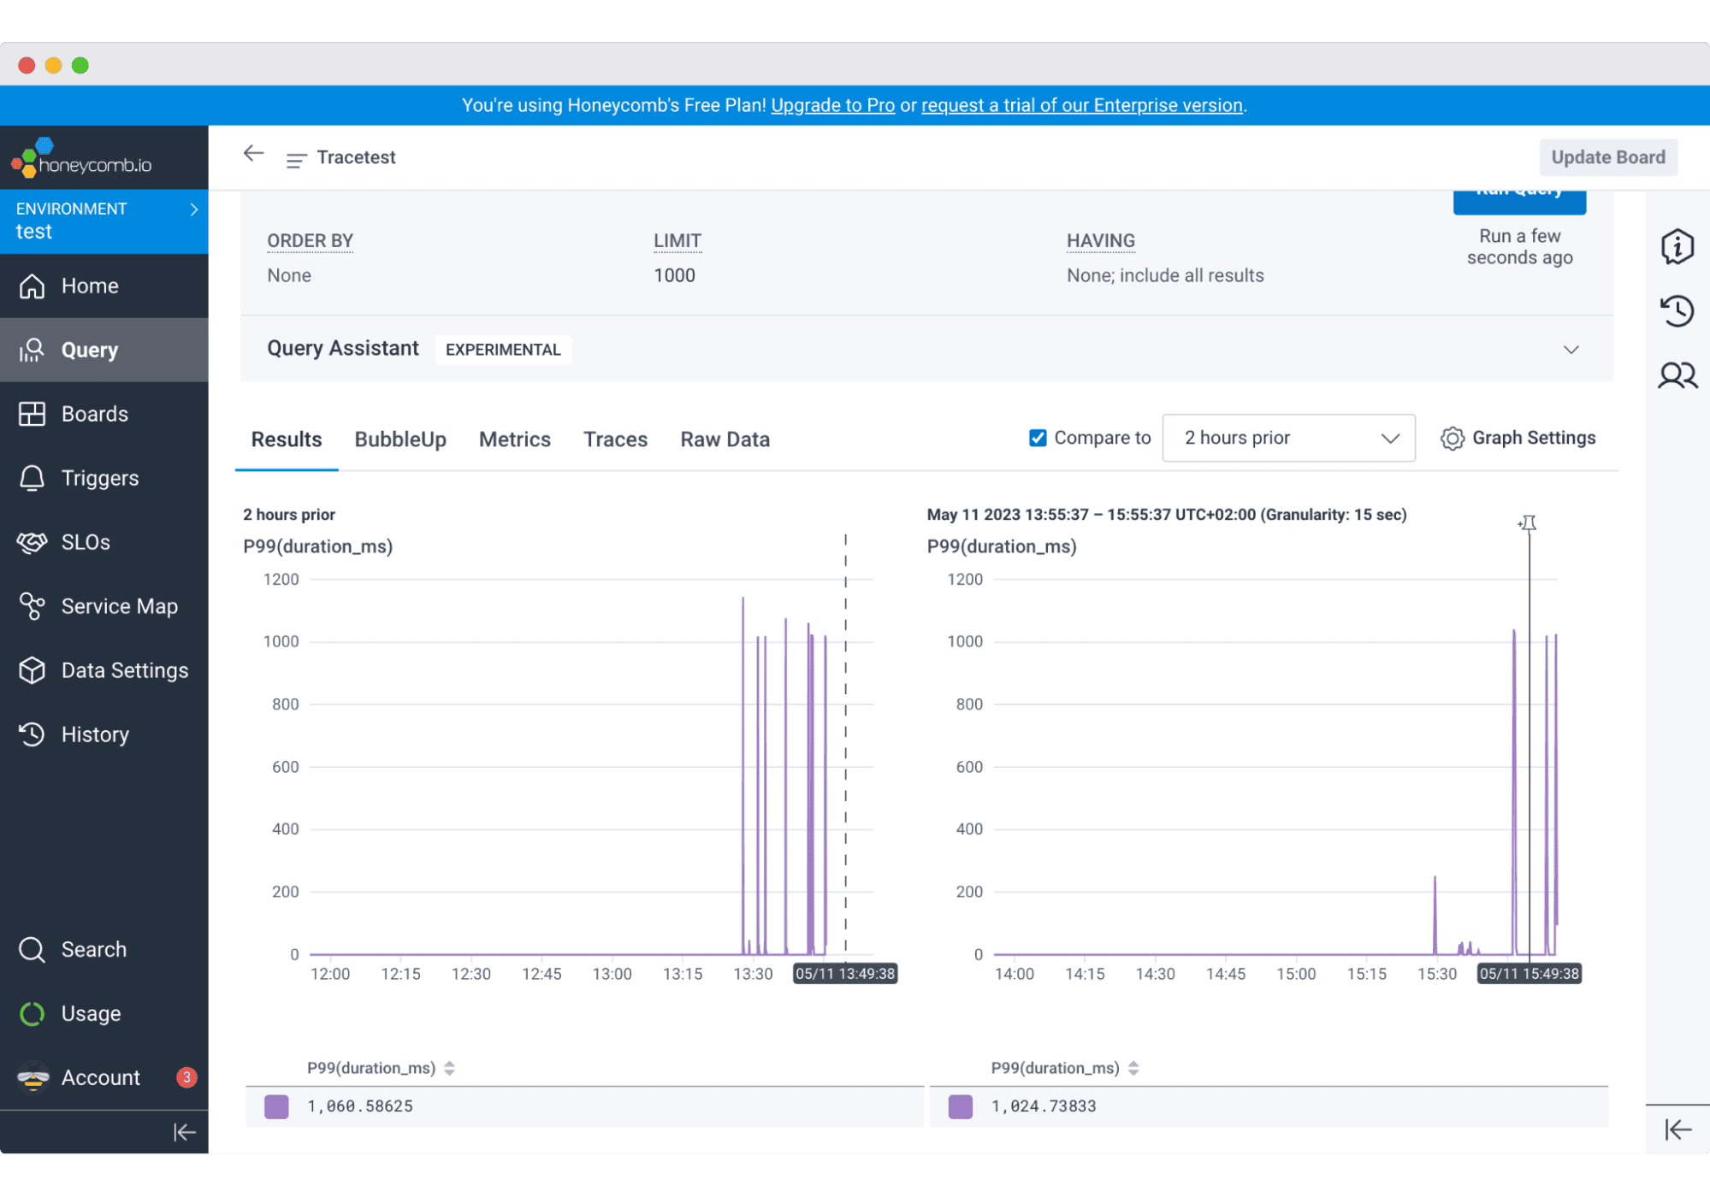The image size is (1710, 1197).
Task: Open the Raw Data tab
Action: (x=725, y=439)
